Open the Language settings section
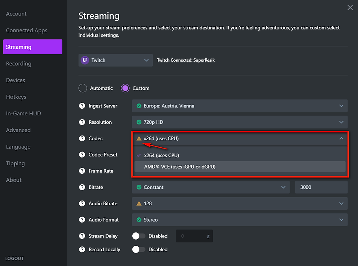Image resolution: width=358 pixels, height=266 pixels. coord(18,147)
